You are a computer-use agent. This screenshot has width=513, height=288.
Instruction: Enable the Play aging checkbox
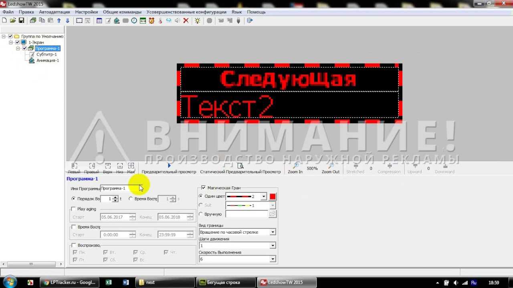[73, 209]
